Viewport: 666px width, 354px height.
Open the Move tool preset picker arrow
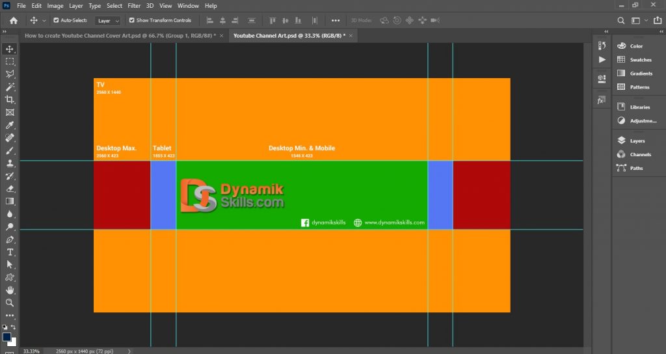(x=44, y=20)
